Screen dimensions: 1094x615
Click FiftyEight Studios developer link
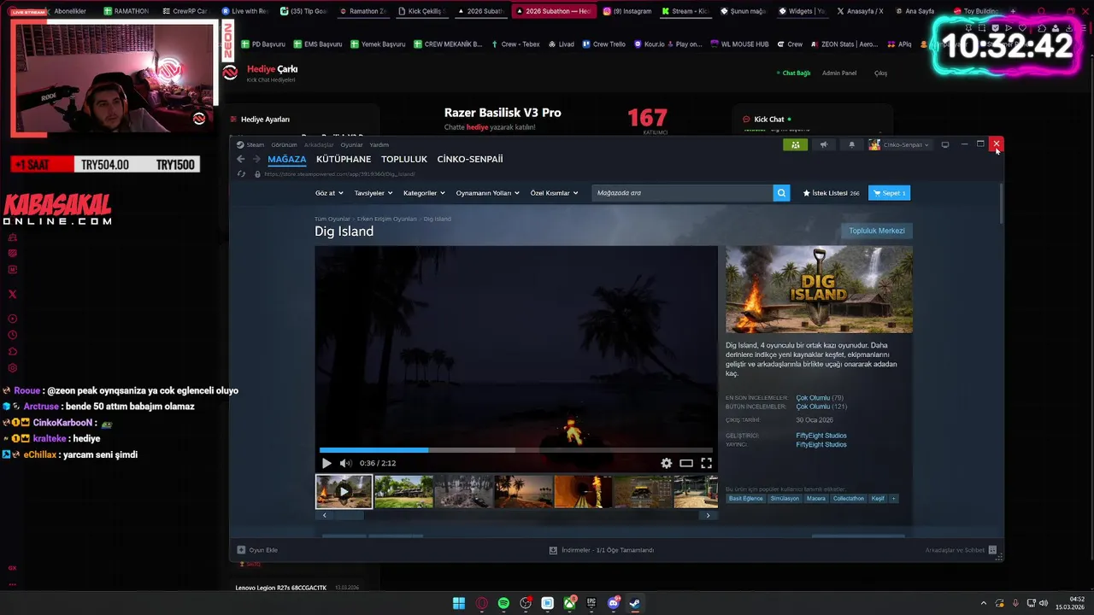pos(821,436)
